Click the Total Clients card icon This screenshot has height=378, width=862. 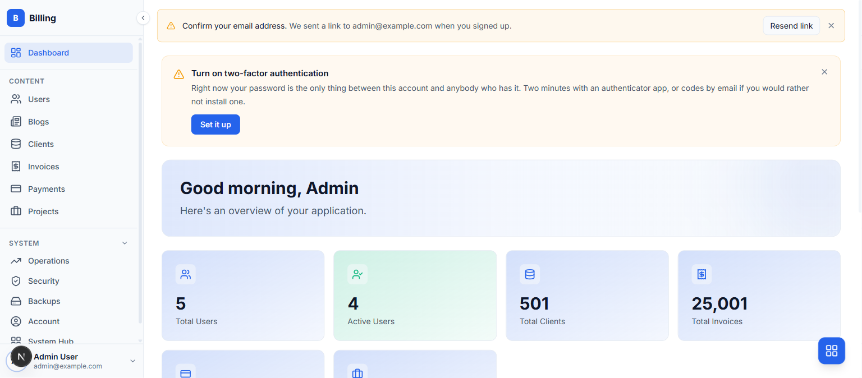[x=530, y=274]
